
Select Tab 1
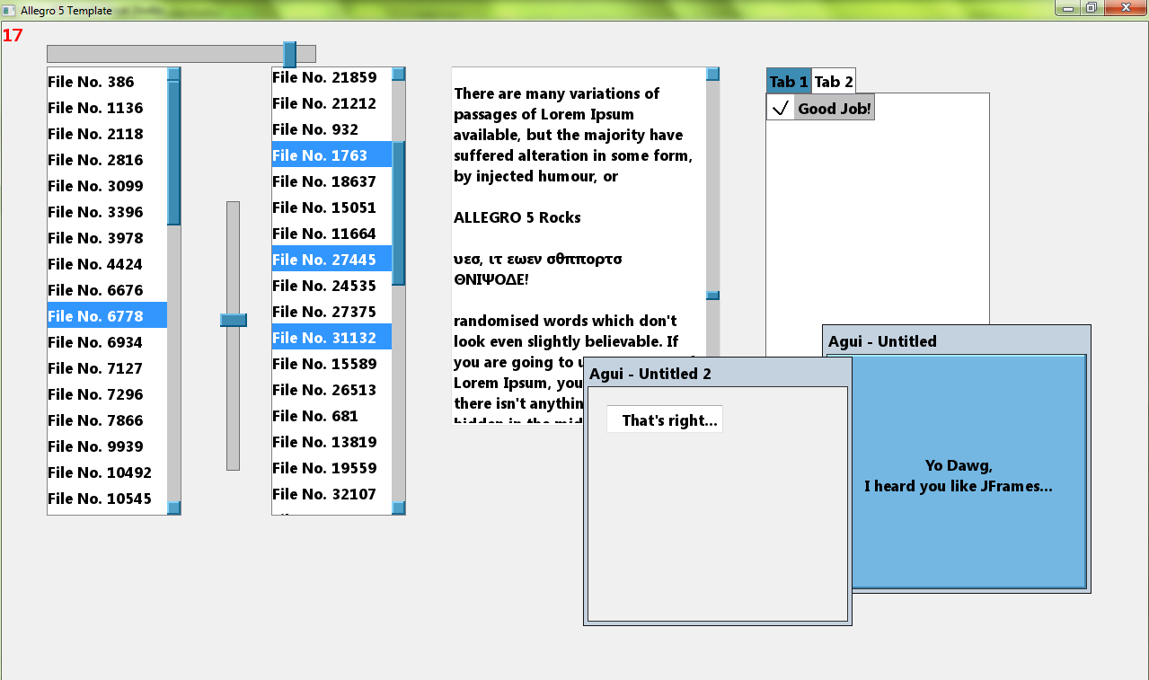point(789,81)
